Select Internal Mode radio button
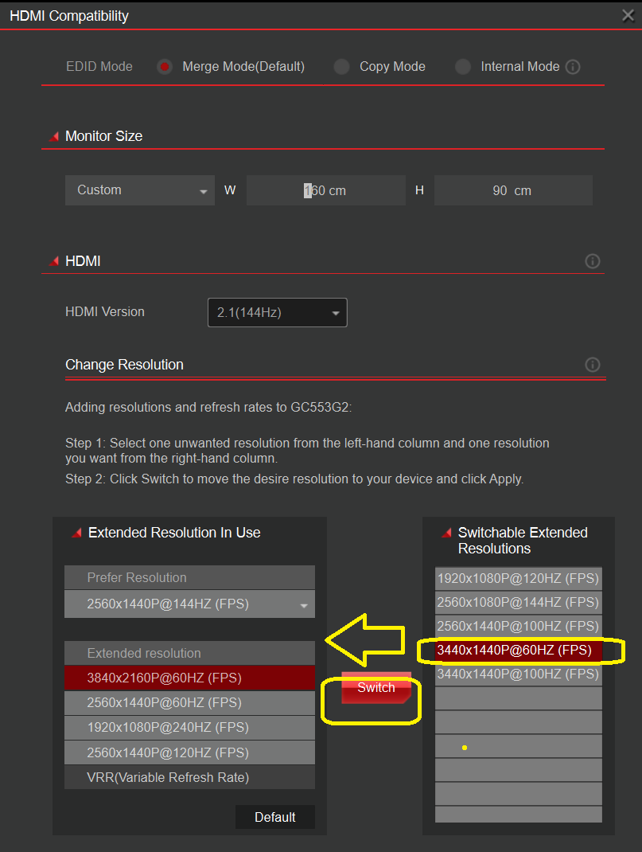Image resolution: width=642 pixels, height=852 pixels. (x=463, y=67)
